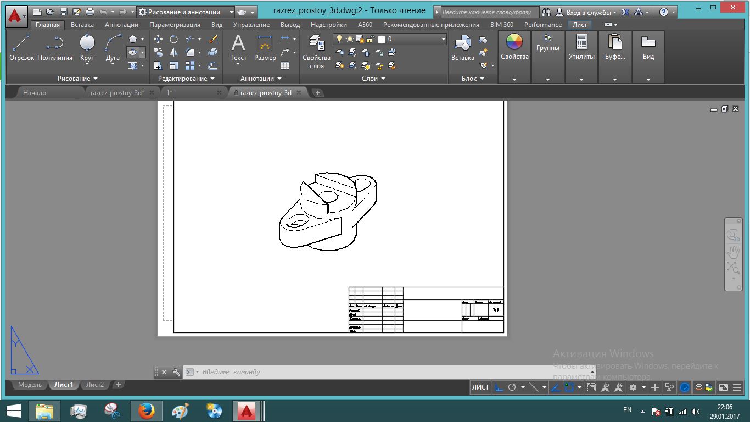
Task: Switch to the Аннотации ribbon tab
Action: 121,25
